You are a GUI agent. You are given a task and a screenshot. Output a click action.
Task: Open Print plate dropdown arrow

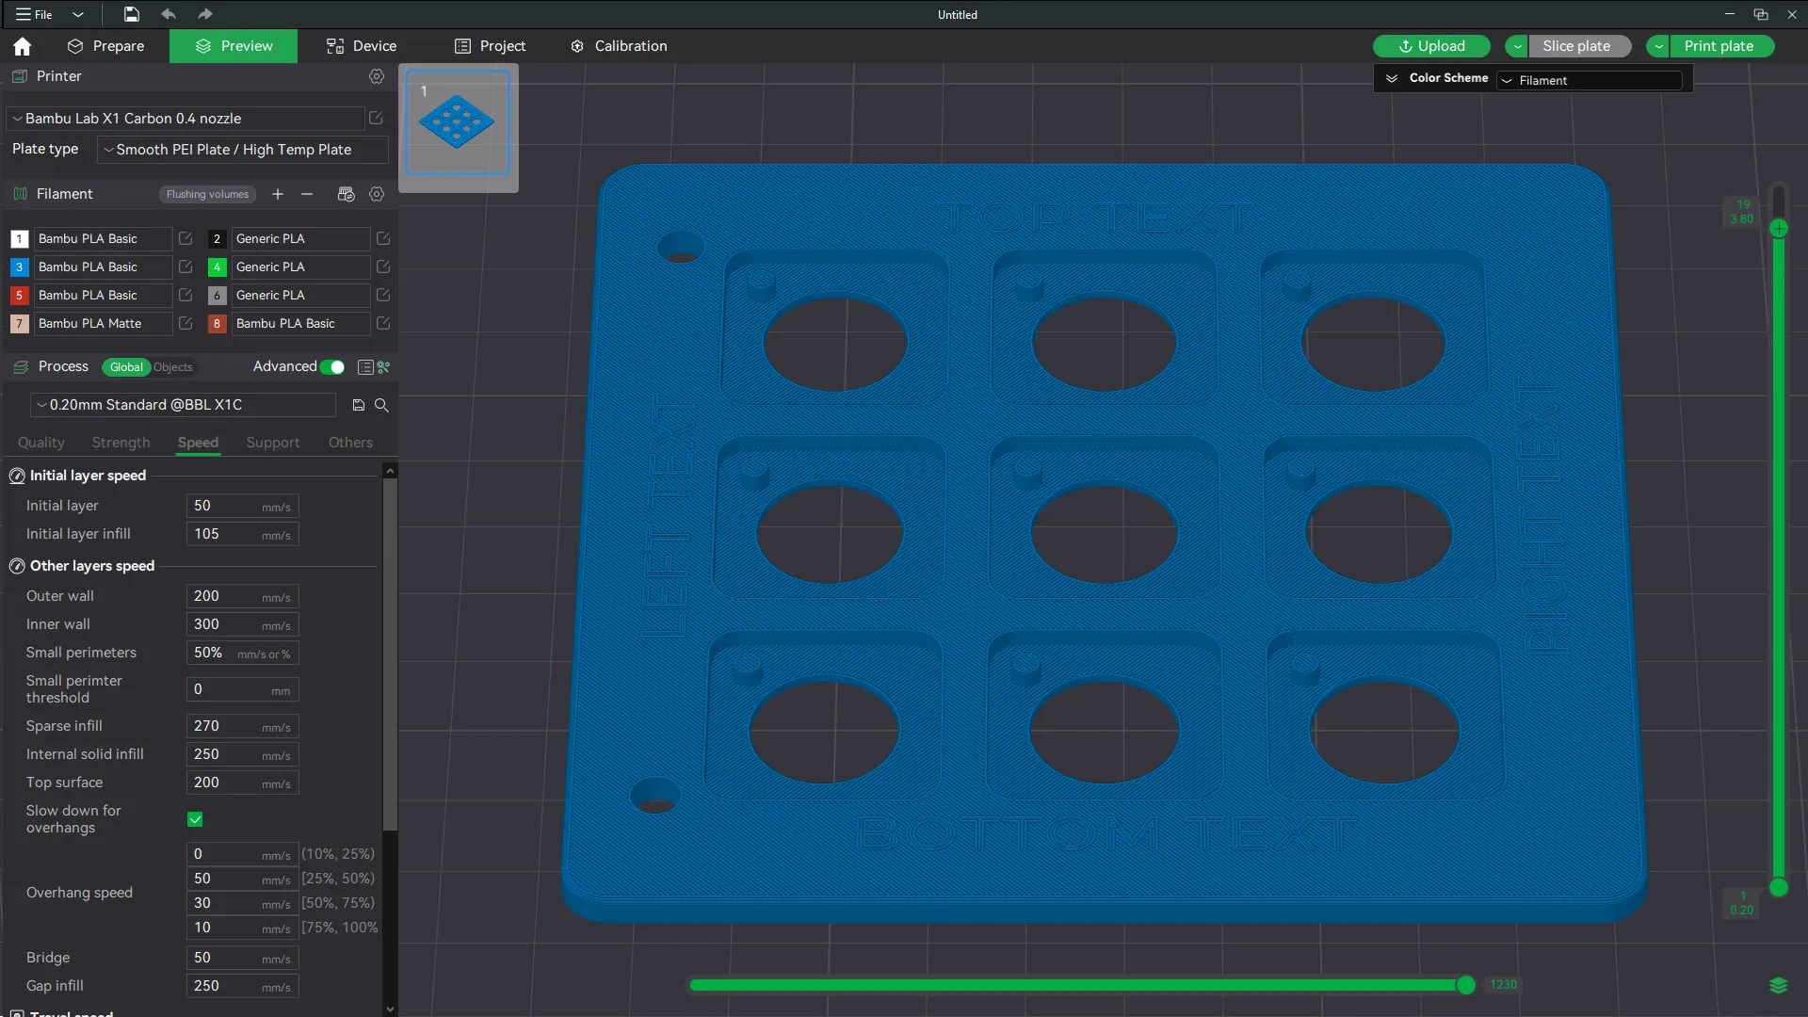coord(1658,46)
